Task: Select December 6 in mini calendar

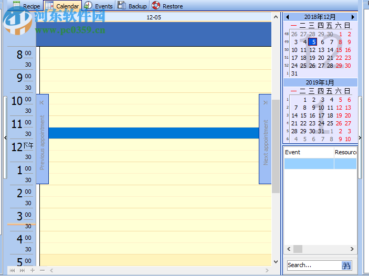Action: (322, 42)
